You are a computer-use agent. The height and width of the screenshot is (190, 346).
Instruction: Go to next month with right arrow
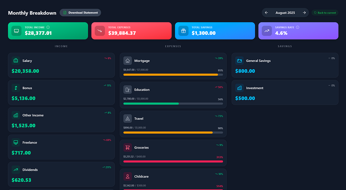tap(304, 13)
